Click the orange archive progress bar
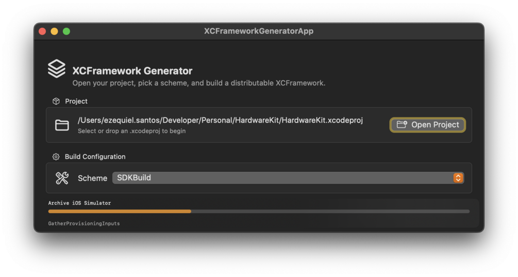The image size is (518, 277). click(x=120, y=211)
